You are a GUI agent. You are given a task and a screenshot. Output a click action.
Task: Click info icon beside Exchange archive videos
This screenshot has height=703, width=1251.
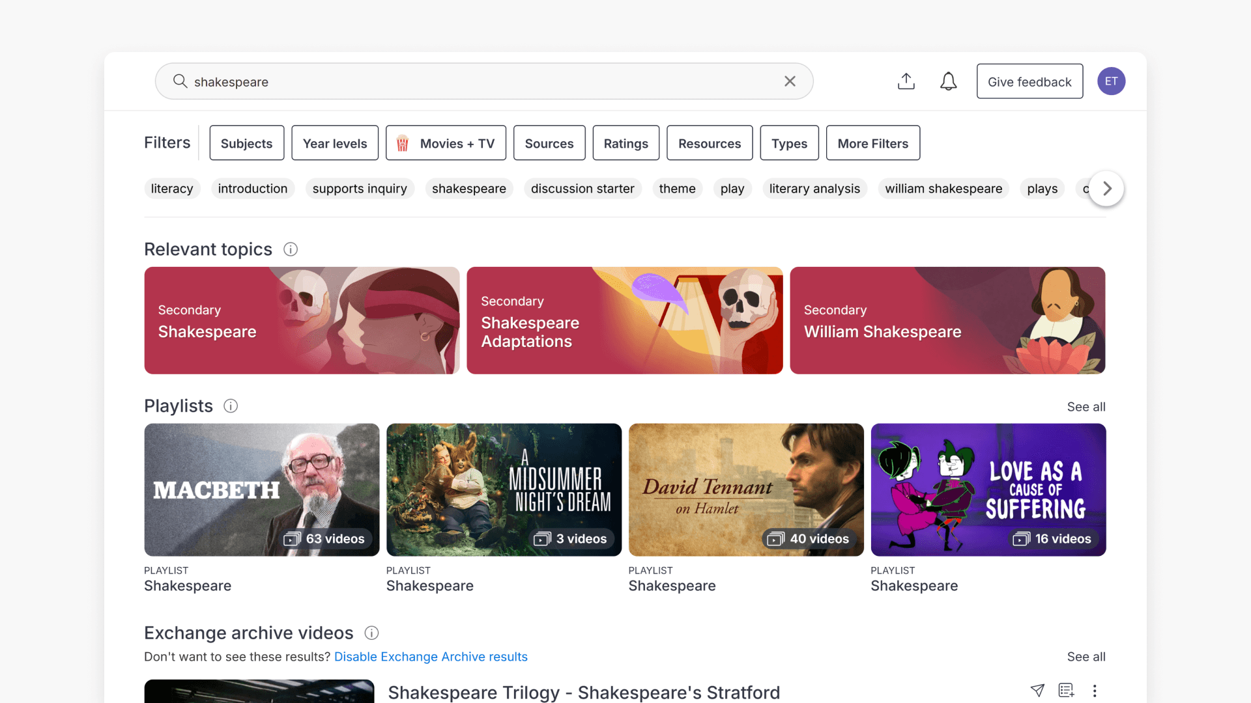click(371, 633)
